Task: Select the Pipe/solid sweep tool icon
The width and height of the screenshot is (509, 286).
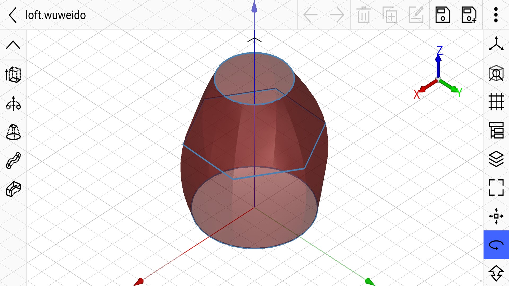Action: pyautogui.click(x=13, y=189)
